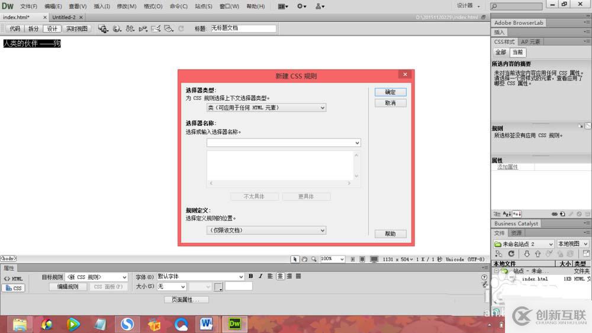This screenshot has width=592, height=333.
Task: Open the Local view dropdown in Files panel
Action: click(572, 244)
